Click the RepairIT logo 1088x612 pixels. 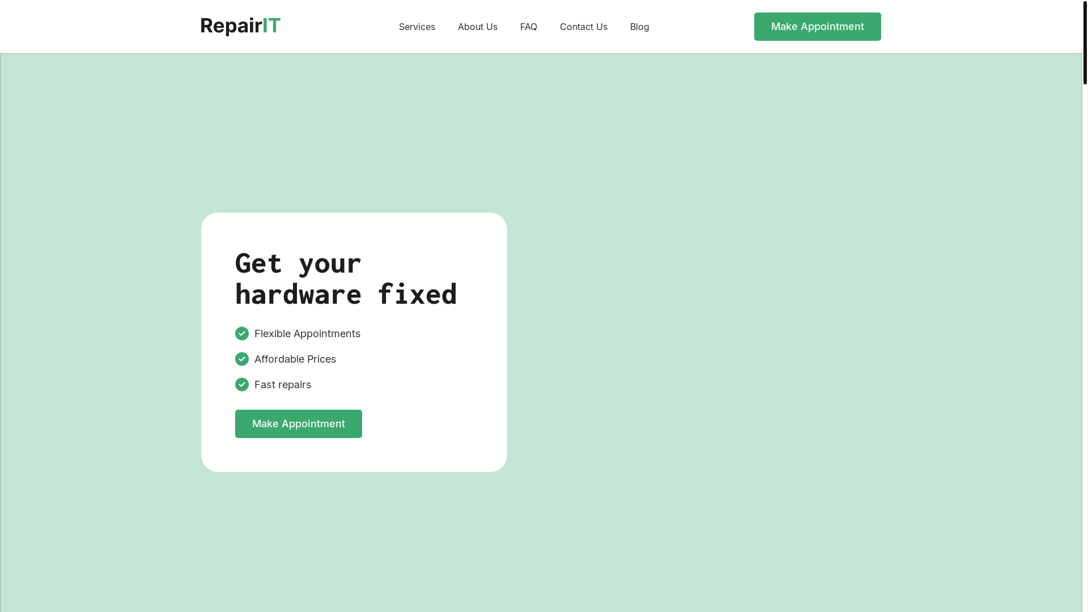coord(240,26)
